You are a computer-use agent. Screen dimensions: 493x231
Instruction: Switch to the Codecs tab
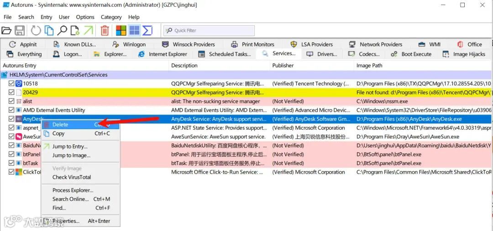coord(364,54)
